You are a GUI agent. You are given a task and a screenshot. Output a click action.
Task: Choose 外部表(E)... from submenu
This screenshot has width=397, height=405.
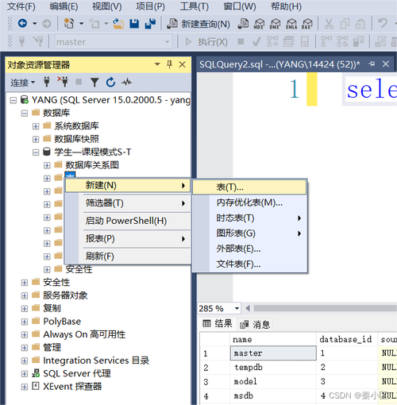tap(249, 249)
